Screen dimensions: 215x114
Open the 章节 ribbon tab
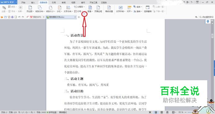point(83,2)
